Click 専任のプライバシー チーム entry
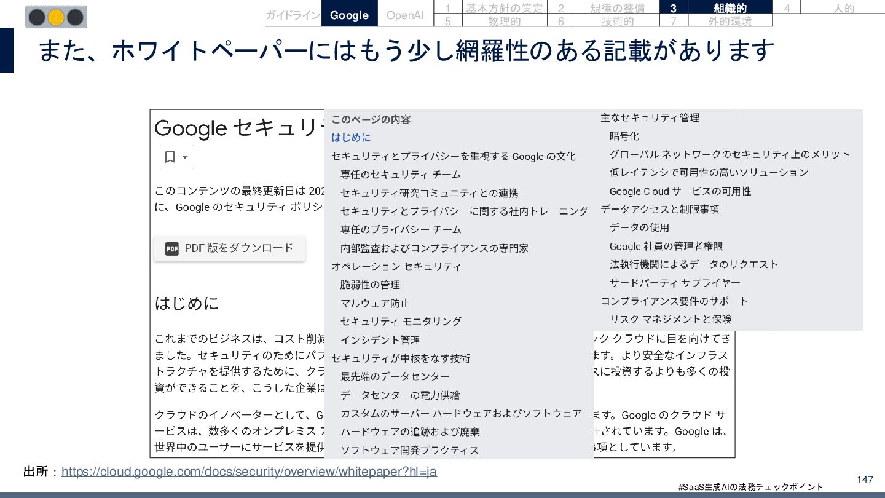The image size is (885, 498). [401, 229]
